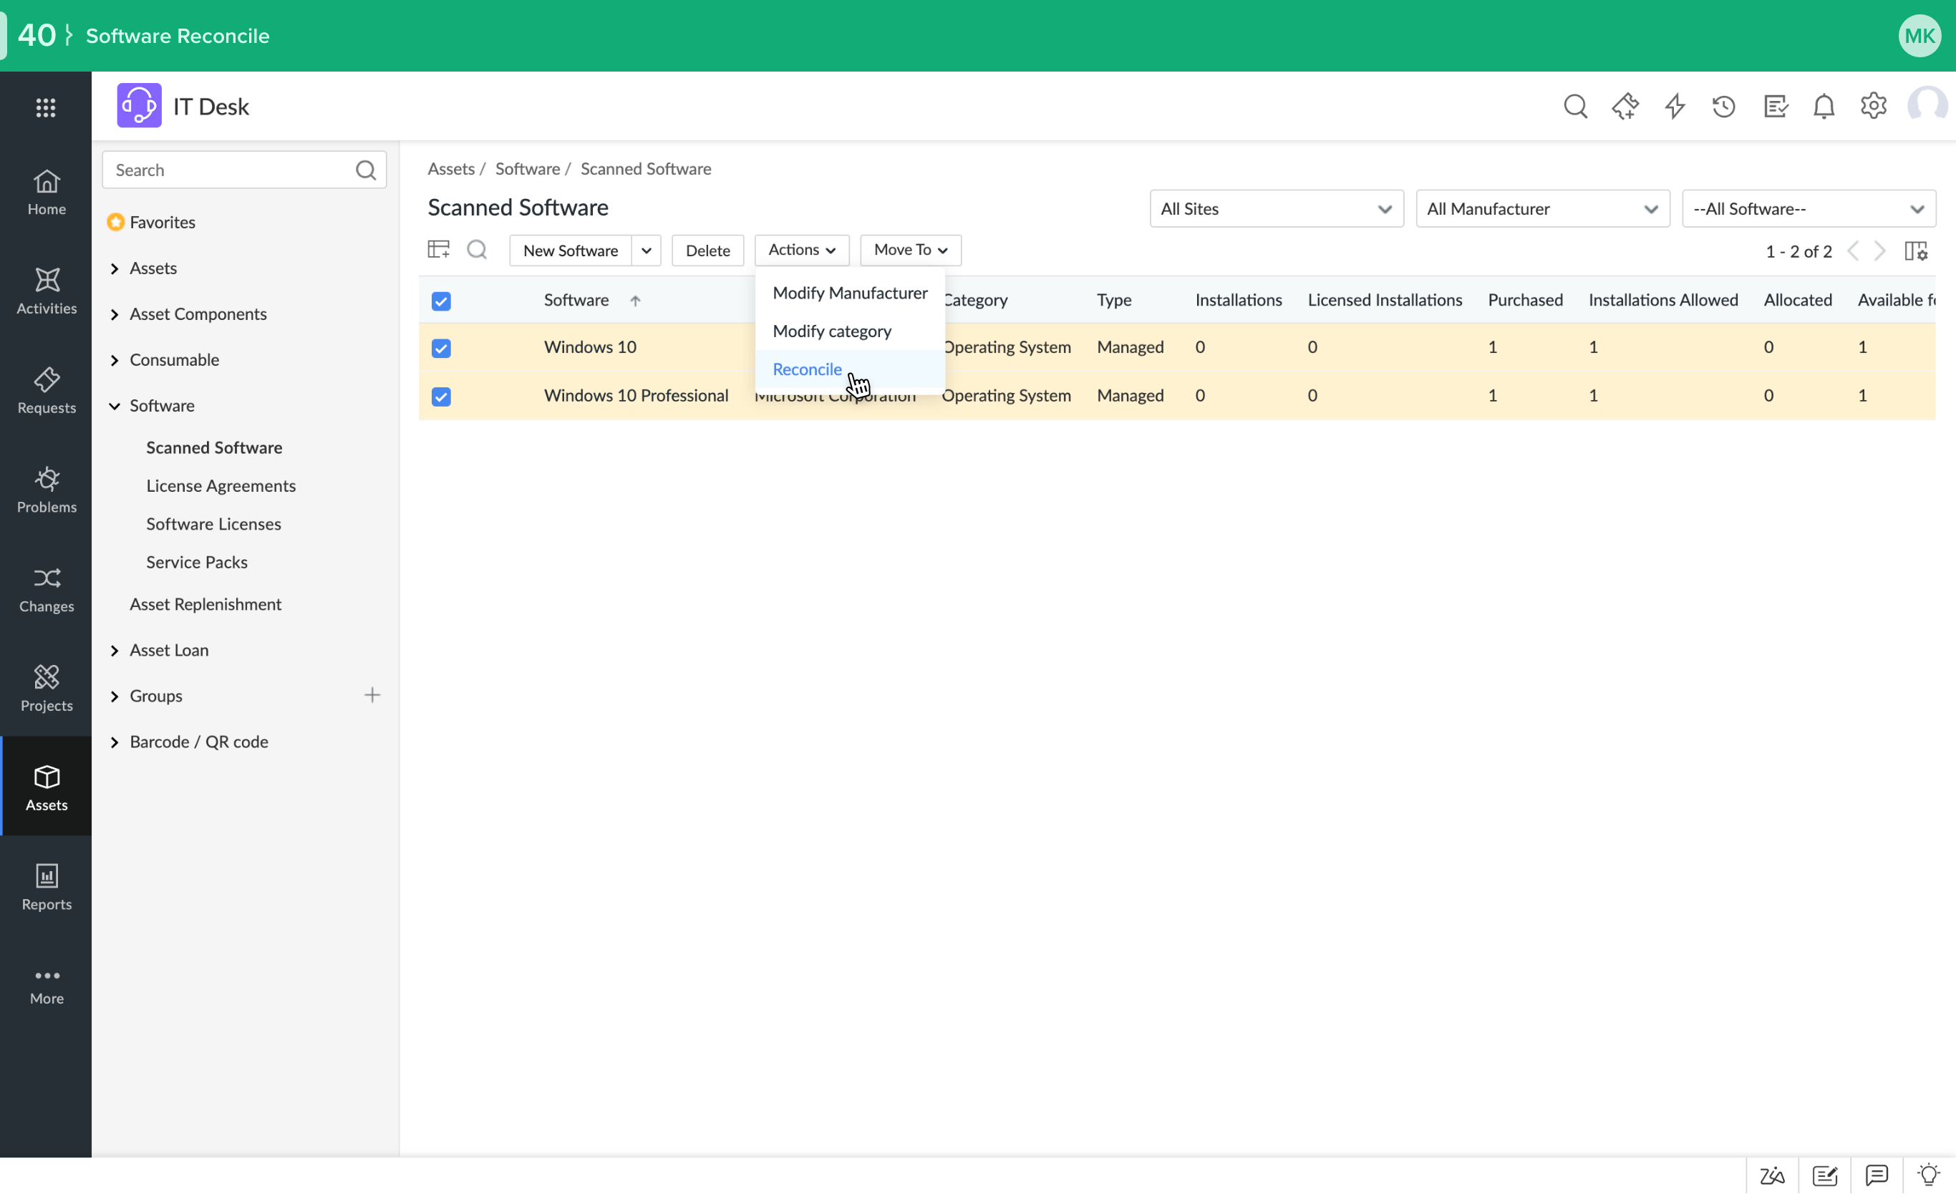Image resolution: width=1956 pixels, height=1194 pixels.
Task: Choose Modify Manufacturer from Actions menu
Action: click(x=849, y=293)
